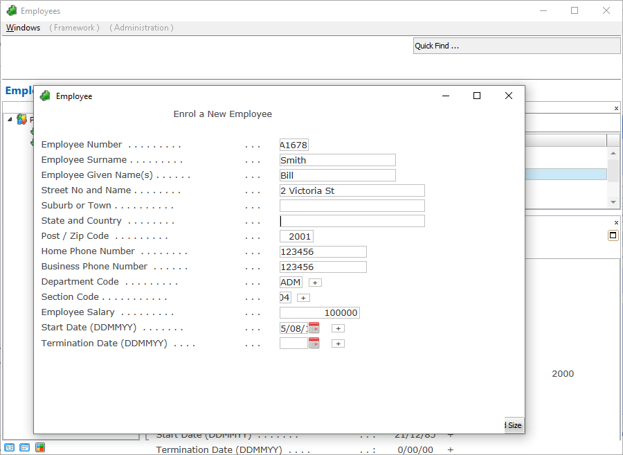The height and width of the screenshot is (455, 623).
Task: Edit Street No and Name field
Action: coord(352,190)
